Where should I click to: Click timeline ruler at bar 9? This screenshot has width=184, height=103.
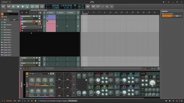[x=105, y=12]
